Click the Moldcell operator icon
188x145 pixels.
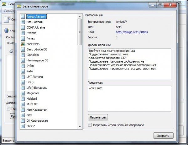pos(23,99)
